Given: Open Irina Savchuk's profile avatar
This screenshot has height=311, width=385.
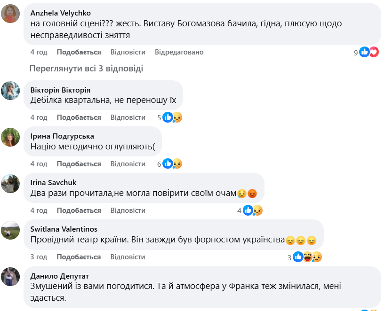Looking at the screenshot, I should click(x=10, y=184).
